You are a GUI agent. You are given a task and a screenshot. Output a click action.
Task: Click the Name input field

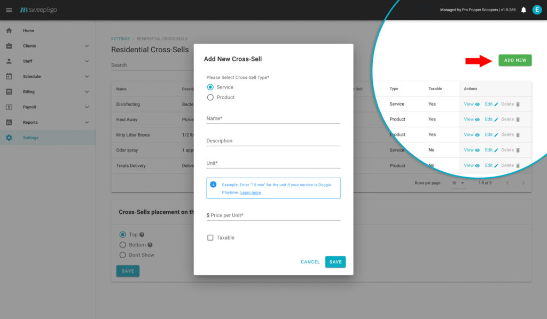click(x=273, y=118)
